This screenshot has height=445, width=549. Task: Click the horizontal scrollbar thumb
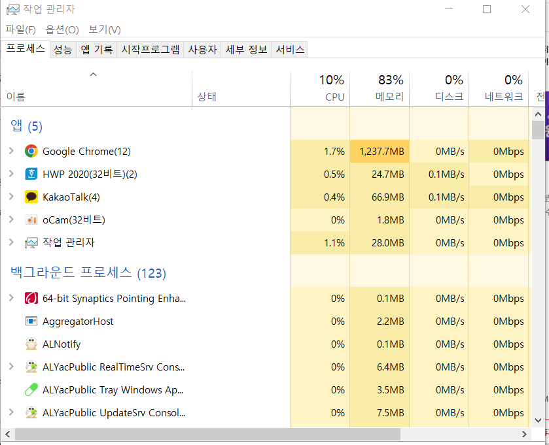pos(207,434)
